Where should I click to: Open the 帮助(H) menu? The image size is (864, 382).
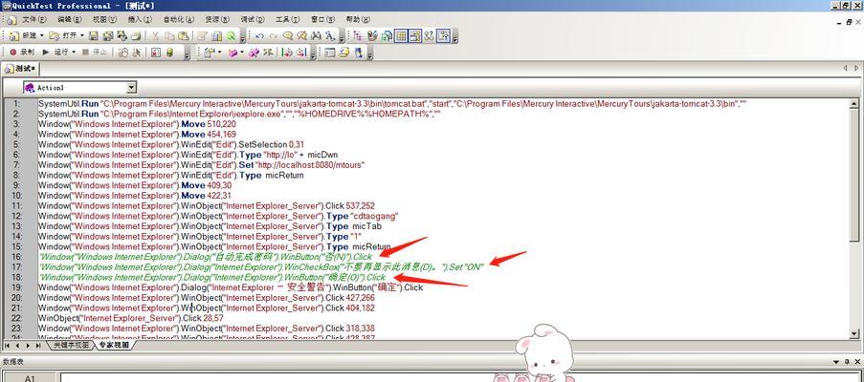[x=358, y=19]
